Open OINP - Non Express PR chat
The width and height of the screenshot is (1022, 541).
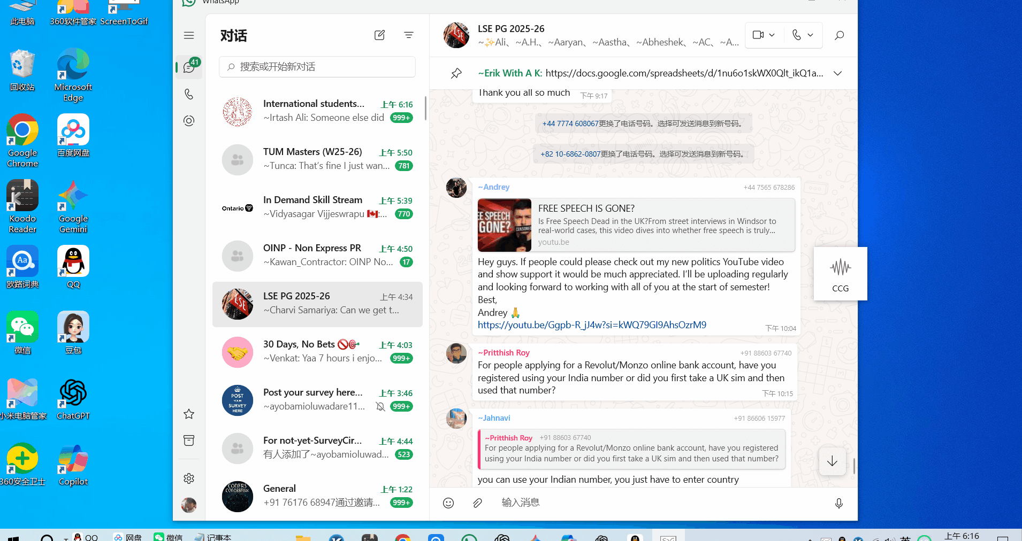point(317,256)
